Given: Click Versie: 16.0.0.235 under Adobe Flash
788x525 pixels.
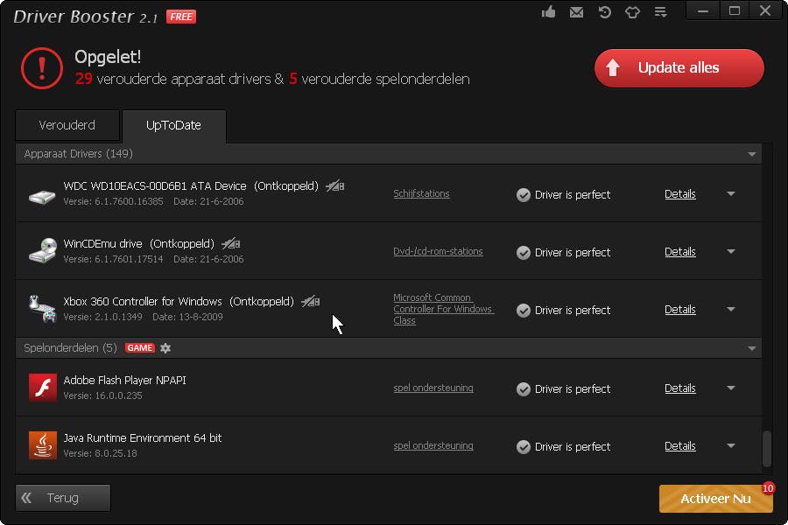Looking at the screenshot, I should pos(102,395).
